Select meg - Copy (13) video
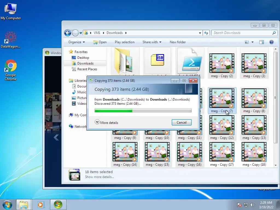Viewport: 280px width, 210px height. pos(254,127)
